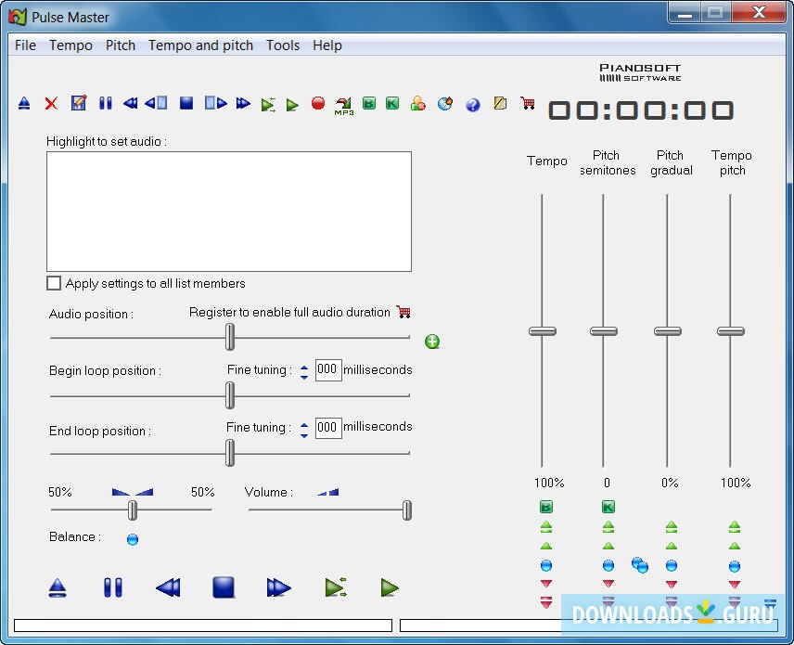Click the Highlight to set audio list box

pyautogui.click(x=229, y=212)
